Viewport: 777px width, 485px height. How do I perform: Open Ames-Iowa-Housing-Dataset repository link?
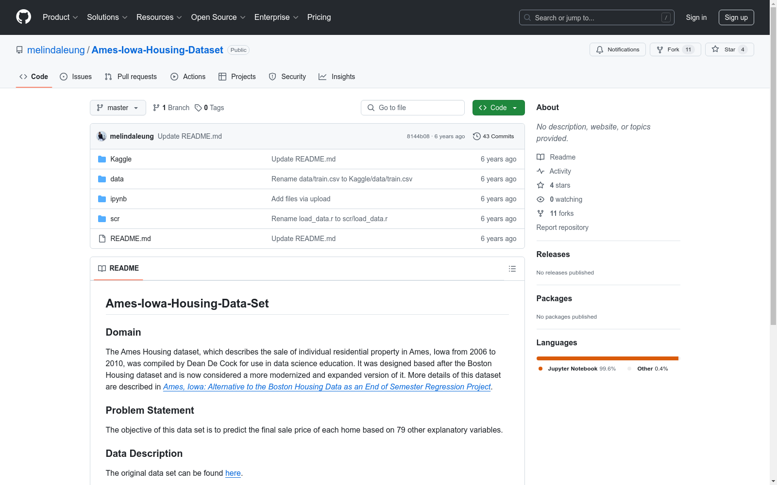(x=157, y=50)
